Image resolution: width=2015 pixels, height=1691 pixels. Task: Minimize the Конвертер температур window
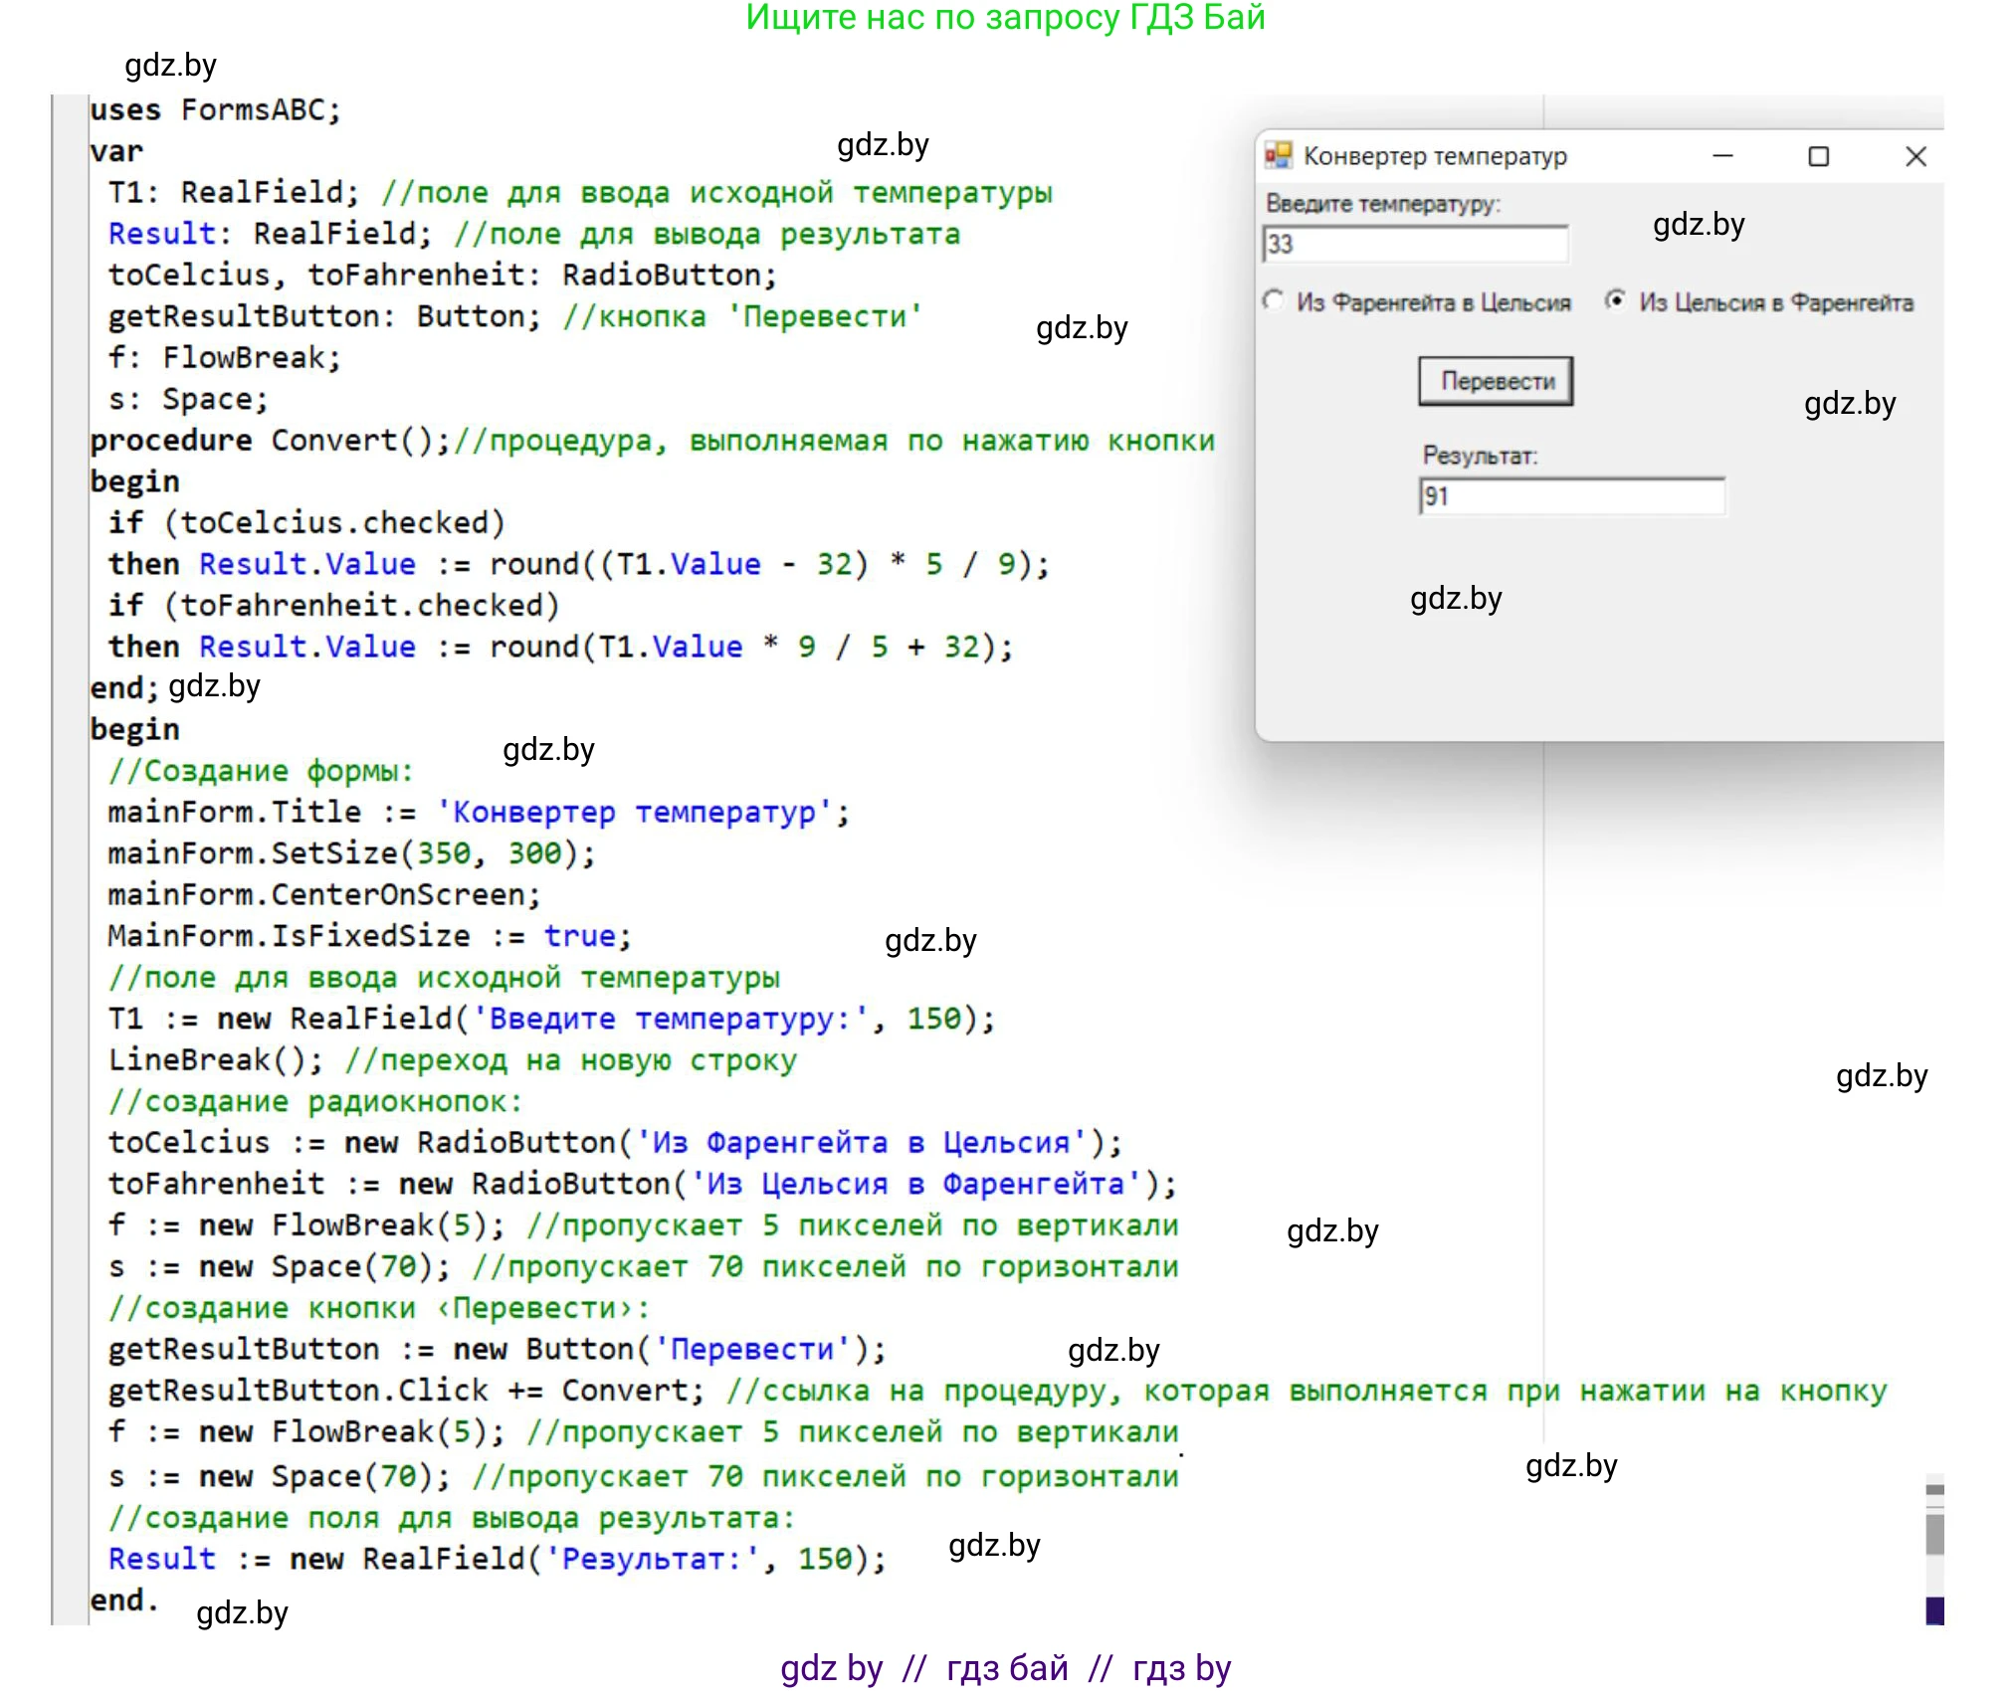[1723, 156]
